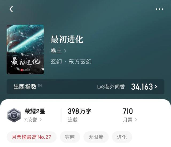This screenshot has height=147, width=171.
Task: Open the 东方玄幻 subcategory
Action: click(x=80, y=62)
